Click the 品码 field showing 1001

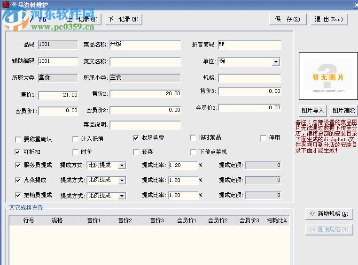[x=58, y=45]
